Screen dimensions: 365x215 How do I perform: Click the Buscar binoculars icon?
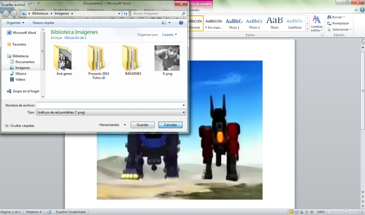(329, 17)
